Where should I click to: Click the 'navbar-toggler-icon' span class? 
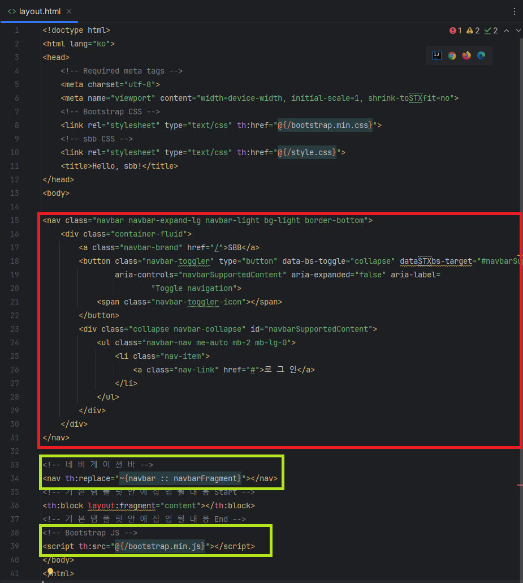(198, 302)
